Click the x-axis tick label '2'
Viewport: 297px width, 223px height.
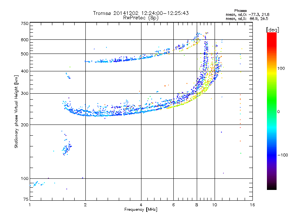85,205
